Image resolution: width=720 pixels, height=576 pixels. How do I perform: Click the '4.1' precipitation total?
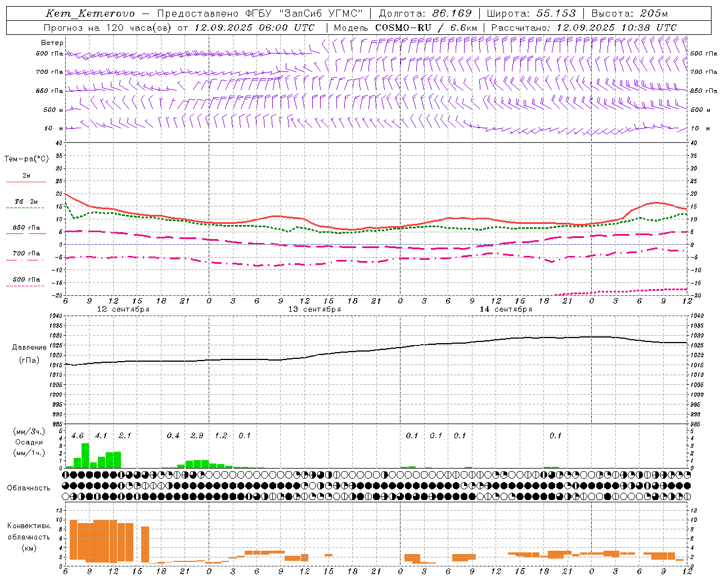(x=101, y=435)
